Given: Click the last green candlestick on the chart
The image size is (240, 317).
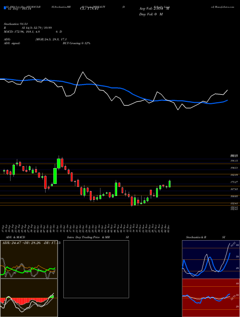Looking at the screenshot, I should coord(169,184).
